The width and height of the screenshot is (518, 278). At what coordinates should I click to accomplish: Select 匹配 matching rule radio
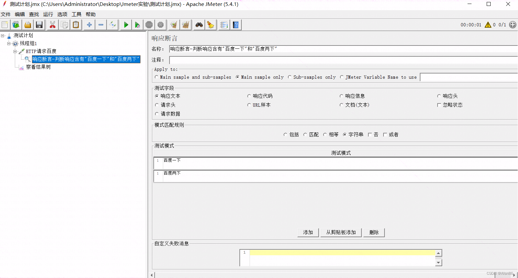(305, 135)
